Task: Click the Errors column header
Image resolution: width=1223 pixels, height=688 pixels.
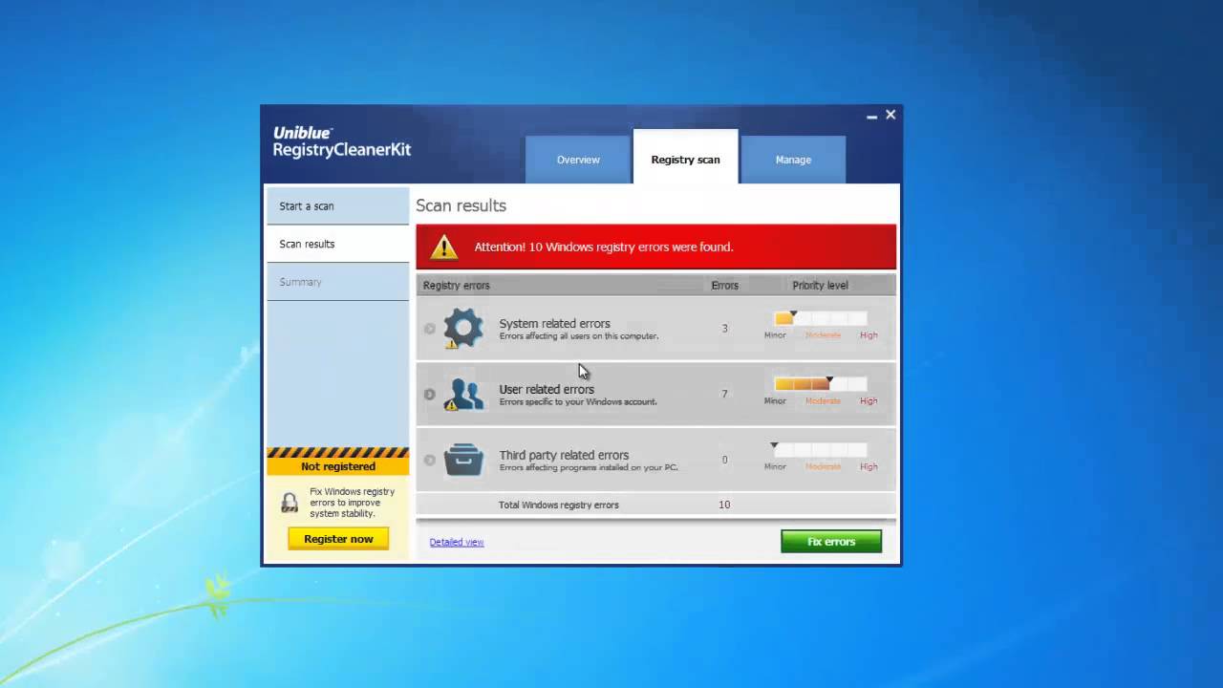Action: (x=725, y=285)
